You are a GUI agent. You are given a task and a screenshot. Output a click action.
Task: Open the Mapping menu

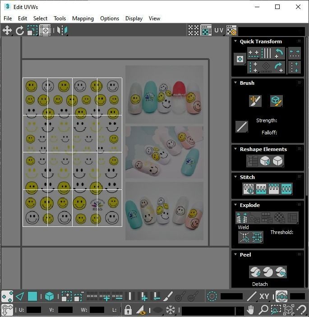(83, 18)
